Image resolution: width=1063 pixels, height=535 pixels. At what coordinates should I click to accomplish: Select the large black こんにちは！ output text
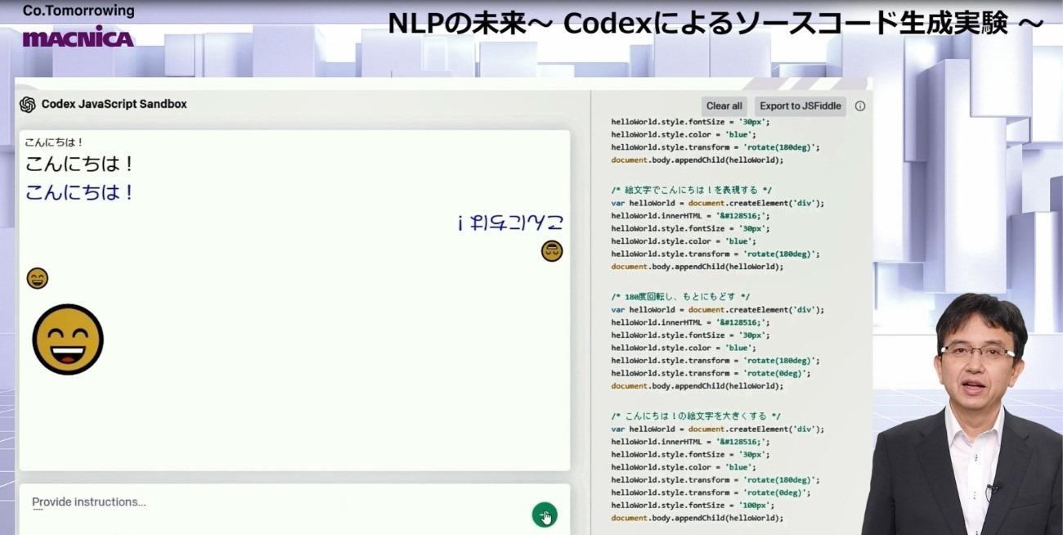tap(79, 164)
